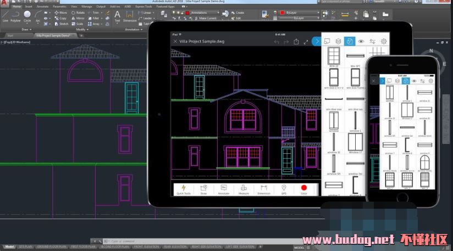Open the Array tool dropdown arrow

101,24
